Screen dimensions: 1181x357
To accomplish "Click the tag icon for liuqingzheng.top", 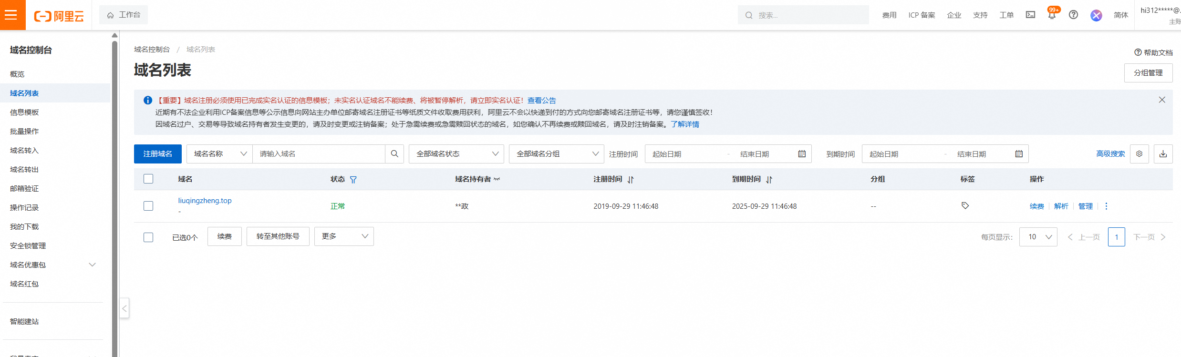I will point(965,205).
